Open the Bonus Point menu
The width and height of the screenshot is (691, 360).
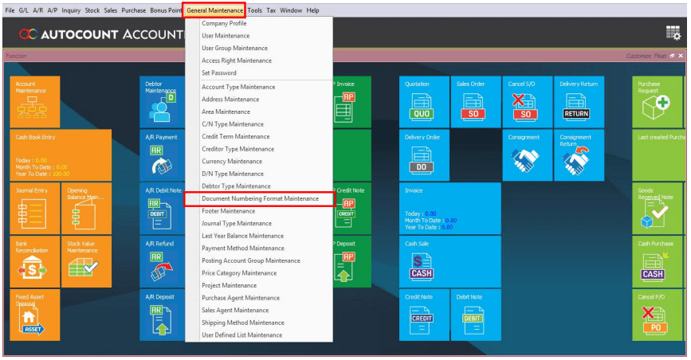pos(166,10)
